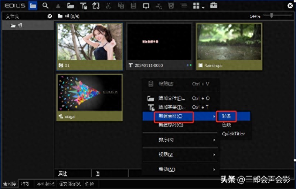Click the add clip folder icon
The height and width of the screenshot is (189, 296).
pos(71,6)
